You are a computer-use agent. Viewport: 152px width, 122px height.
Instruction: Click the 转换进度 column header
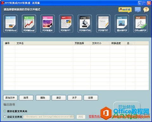pyautogui.click(x=117, y=43)
